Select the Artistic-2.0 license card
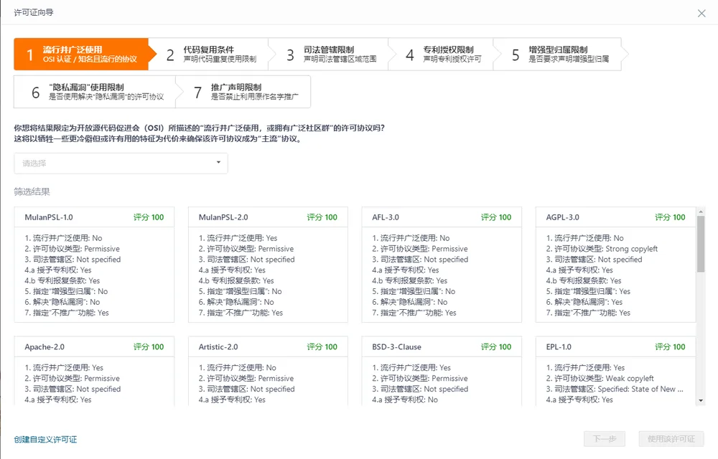The image size is (718, 459). tap(268, 372)
